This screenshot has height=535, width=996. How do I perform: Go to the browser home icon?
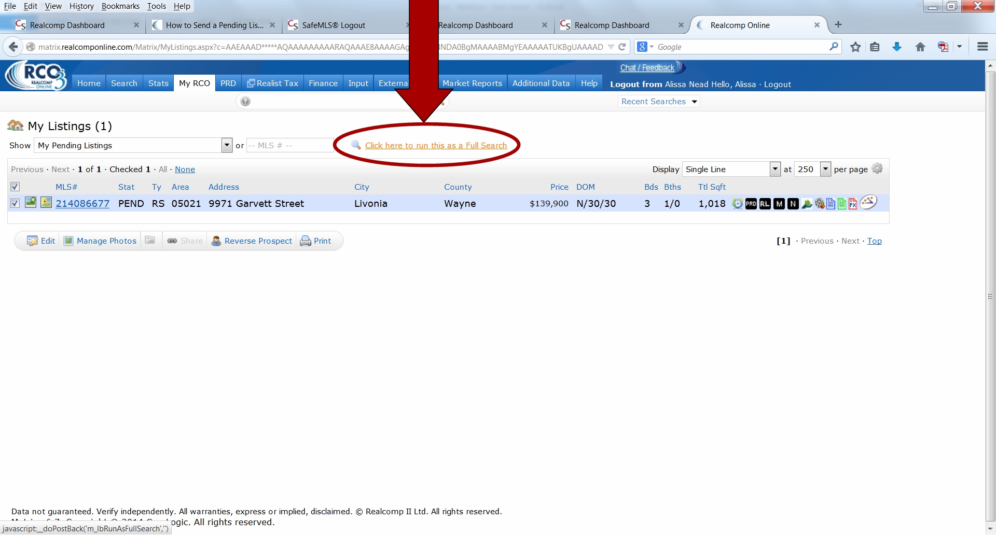tap(920, 47)
